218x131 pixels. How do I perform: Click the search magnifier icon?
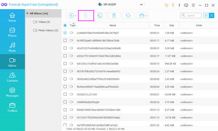pos(183,15)
